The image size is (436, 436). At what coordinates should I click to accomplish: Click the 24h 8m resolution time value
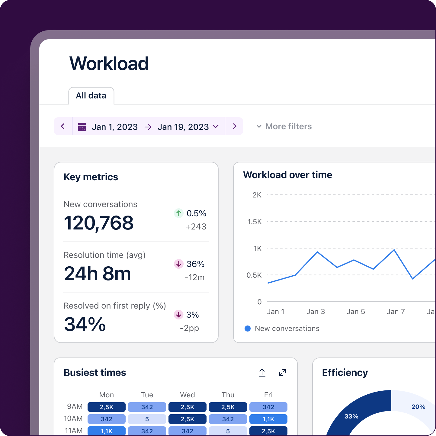click(98, 274)
